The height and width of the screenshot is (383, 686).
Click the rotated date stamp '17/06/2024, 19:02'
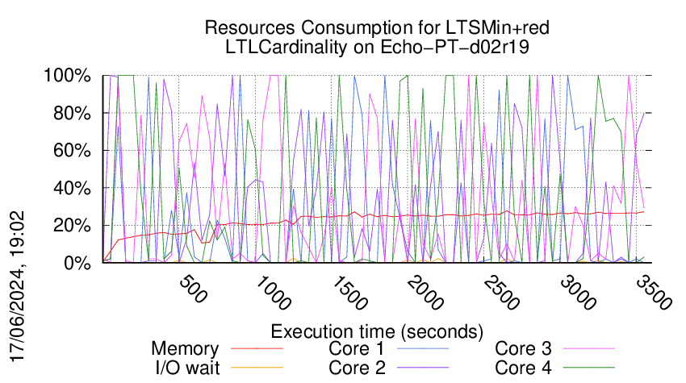pyautogui.click(x=17, y=287)
